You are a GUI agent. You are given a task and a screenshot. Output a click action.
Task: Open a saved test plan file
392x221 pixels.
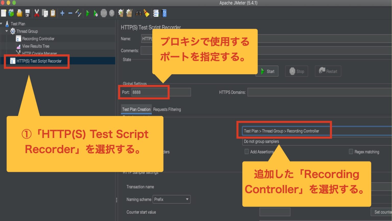[x=19, y=13]
